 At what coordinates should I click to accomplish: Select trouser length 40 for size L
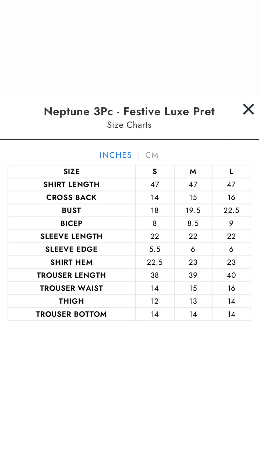231,275
